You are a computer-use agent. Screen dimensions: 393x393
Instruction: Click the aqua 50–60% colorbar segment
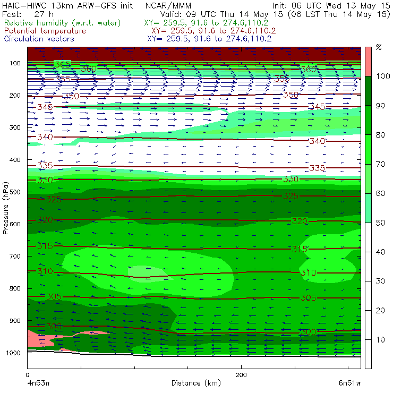coord(368,208)
